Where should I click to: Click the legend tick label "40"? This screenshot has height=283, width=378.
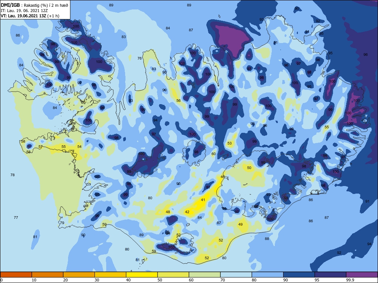tap(128, 280)
